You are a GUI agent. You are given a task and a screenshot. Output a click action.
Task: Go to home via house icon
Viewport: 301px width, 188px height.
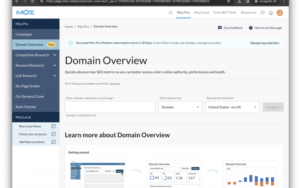point(271,13)
